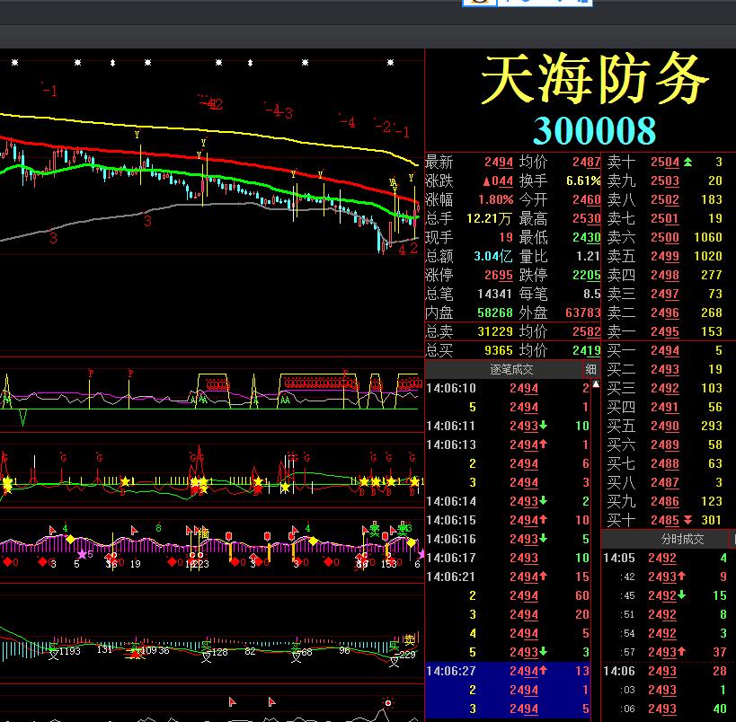Image resolution: width=736 pixels, height=722 pixels.
Task: Select the 14:06:10 trade row
Action: 508,389
